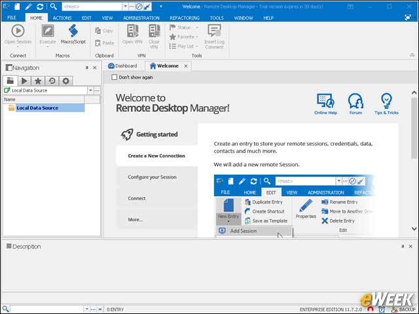
Task: Select the recent history clock icon in Navigation
Action: click(52, 80)
